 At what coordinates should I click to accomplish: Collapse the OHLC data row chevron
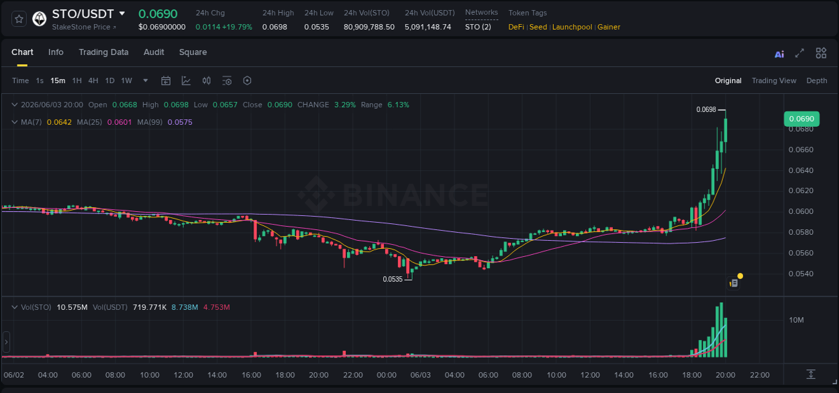pyautogui.click(x=15, y=105)
